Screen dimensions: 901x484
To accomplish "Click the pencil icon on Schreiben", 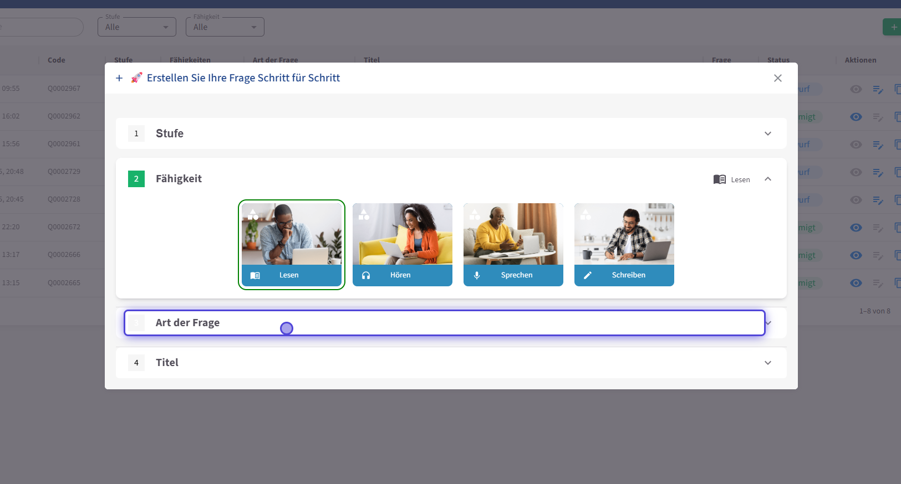I will [588, 275].
